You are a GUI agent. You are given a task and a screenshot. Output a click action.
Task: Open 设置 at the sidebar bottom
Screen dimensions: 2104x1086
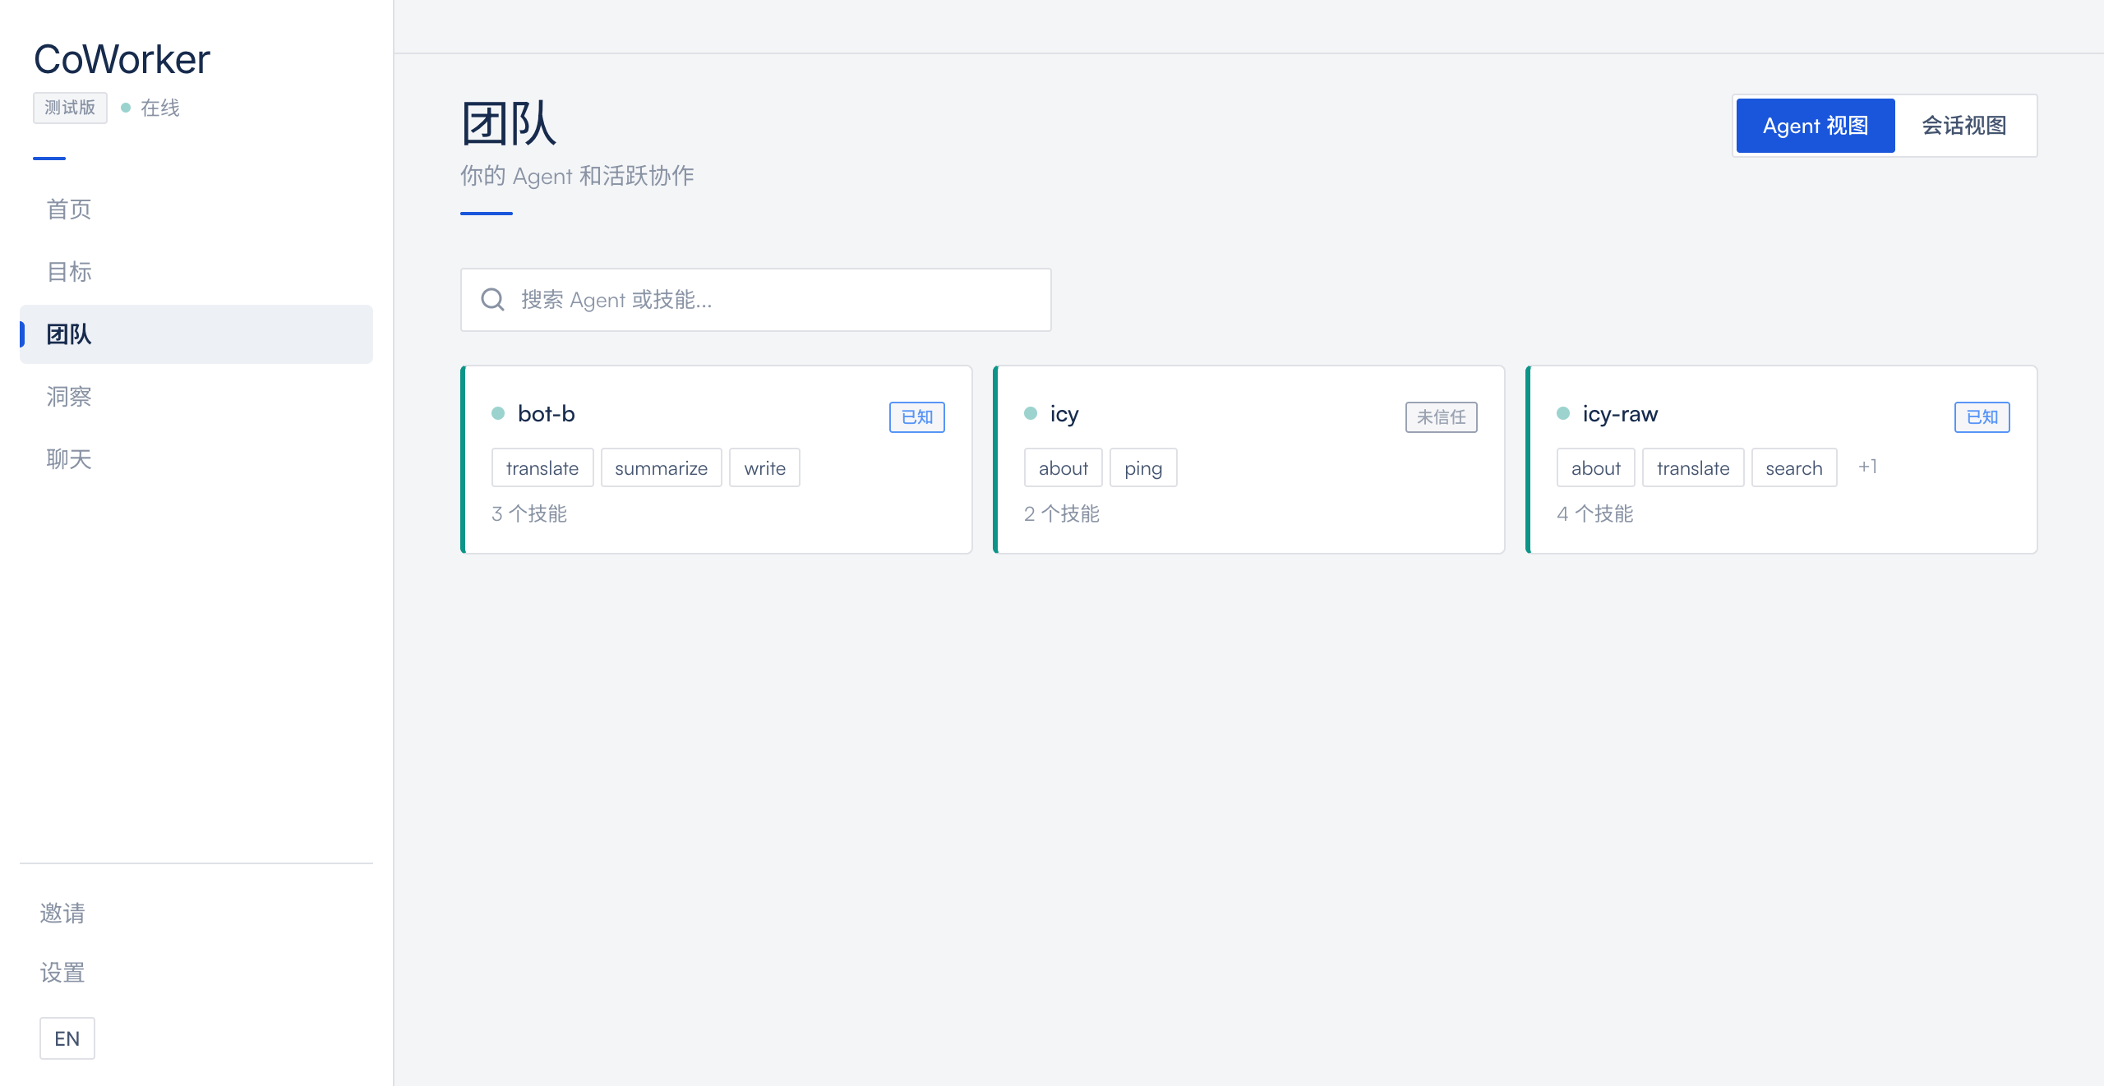point(62,973)
